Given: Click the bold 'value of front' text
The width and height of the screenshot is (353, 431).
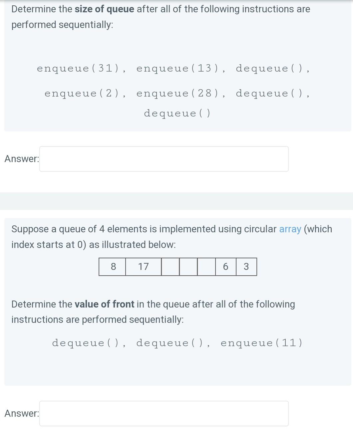Looking at the screenshot, I should point(104,304).
